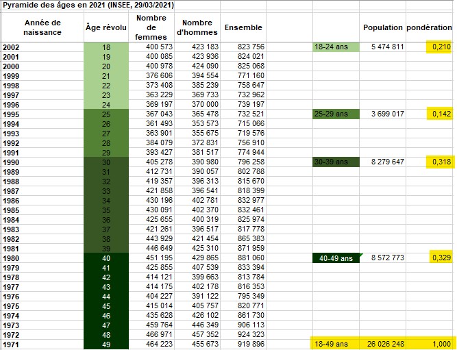Click population value 8 572 773
The width and height of the screenshot is (457, 350).
pos(383,258)
